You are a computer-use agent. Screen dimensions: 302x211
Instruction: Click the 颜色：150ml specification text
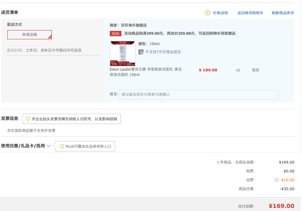[149, 44]
